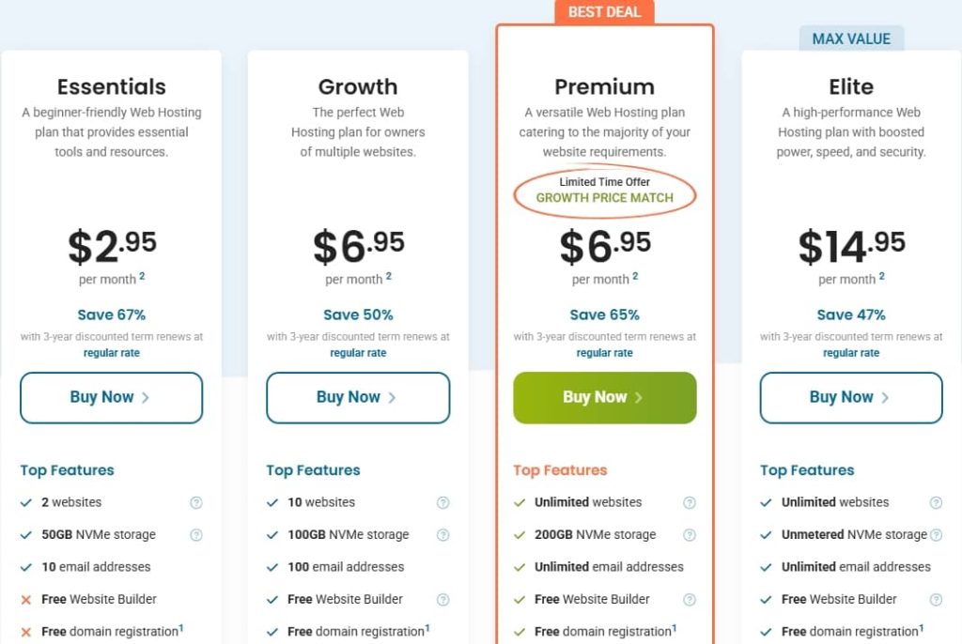This screenshot has height=644, width=962.
Task: Click help icon beside Unmetered NVMe storage
Action: click(x=936, y=535)
